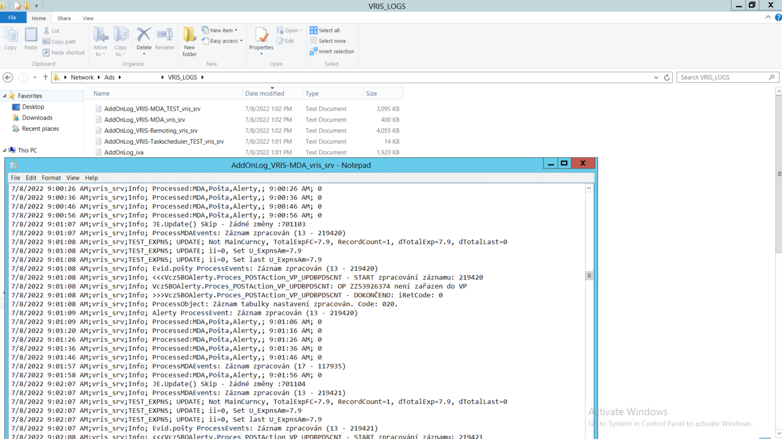
Task: Click Select all in the ribbon
Action: [325, 30]
